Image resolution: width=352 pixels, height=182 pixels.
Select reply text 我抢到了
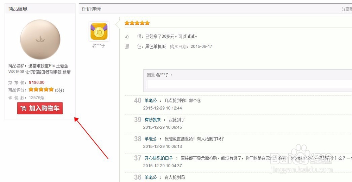[177, 120]
